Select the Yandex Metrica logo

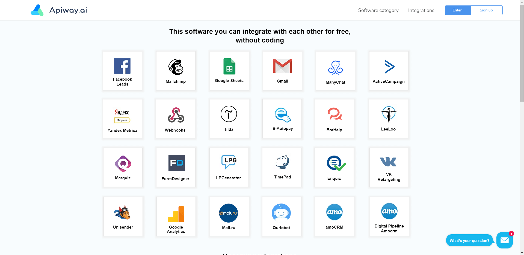[x=122, y=116]
